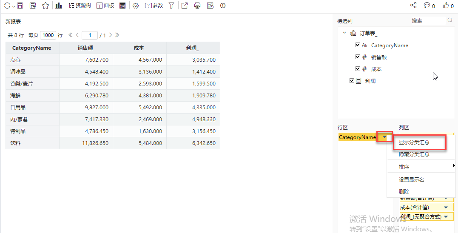Uncheck the 成本 checkbox
The height and width of the screenshot is (233, 458).
[358, 69]
